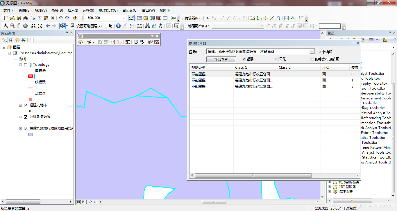Toggle visibility of 福建九地市 layer

click(26, 105)
